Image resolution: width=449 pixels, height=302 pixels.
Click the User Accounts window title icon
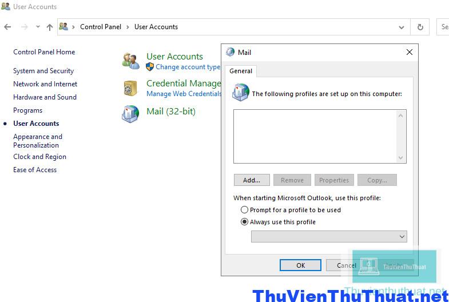(6, 6)
